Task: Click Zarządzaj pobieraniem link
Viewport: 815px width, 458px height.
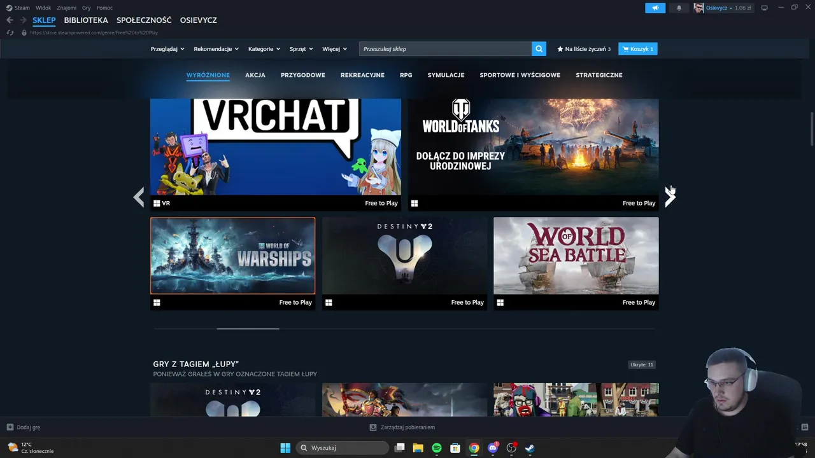Action: (407, 427)
